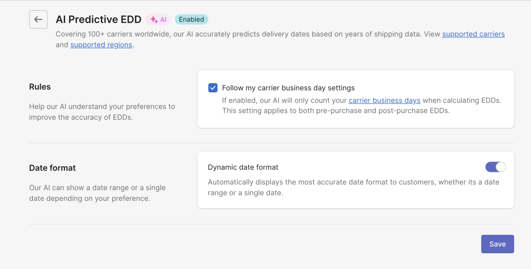Save the EDD settings
Viewport: 531px width, 269px height.
(497, 244)
